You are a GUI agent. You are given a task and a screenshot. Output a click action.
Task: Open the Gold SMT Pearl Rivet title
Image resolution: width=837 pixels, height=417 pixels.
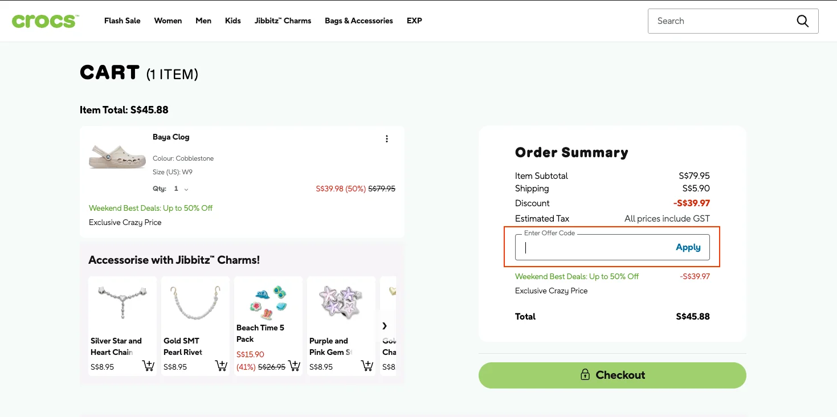[x=183, y=346]
